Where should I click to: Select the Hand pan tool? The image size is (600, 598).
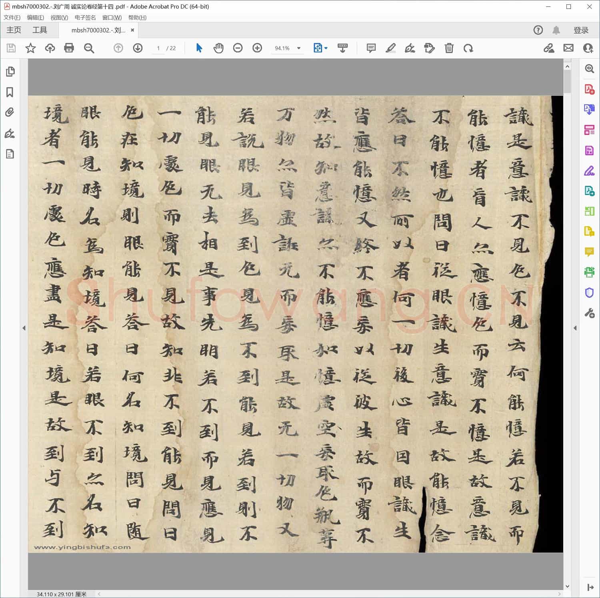(x=218, y=48)
